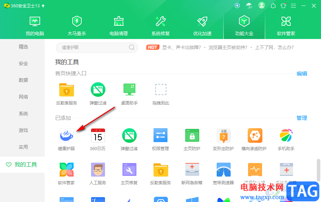The height and width of the screenshot is (202, 321).
Task: Open 手机助手 tool
Action: [x=286, y=140]
